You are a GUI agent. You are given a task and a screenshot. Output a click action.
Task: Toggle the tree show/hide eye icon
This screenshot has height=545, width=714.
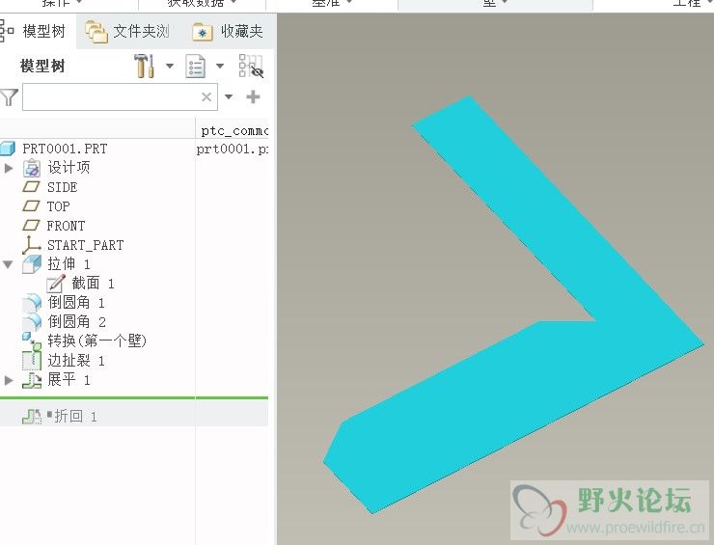point(251,66)
